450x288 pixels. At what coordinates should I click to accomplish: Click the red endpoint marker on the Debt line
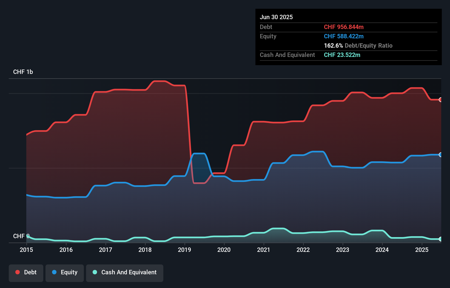click(440, 100)
